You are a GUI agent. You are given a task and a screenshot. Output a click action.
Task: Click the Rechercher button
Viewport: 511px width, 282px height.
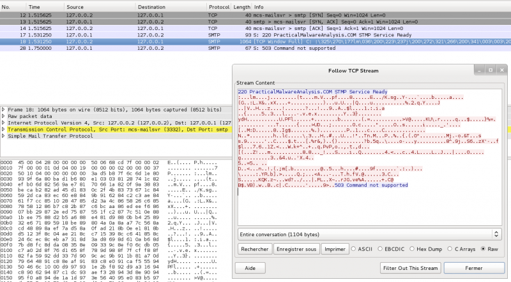pos(254,248)
